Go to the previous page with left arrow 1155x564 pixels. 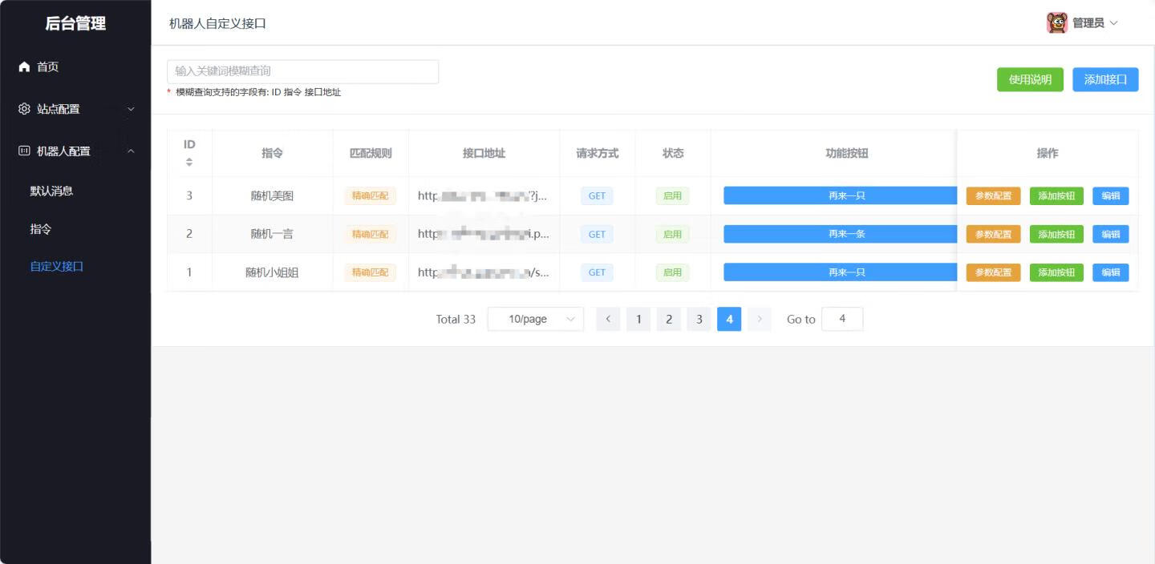(608, 319)
